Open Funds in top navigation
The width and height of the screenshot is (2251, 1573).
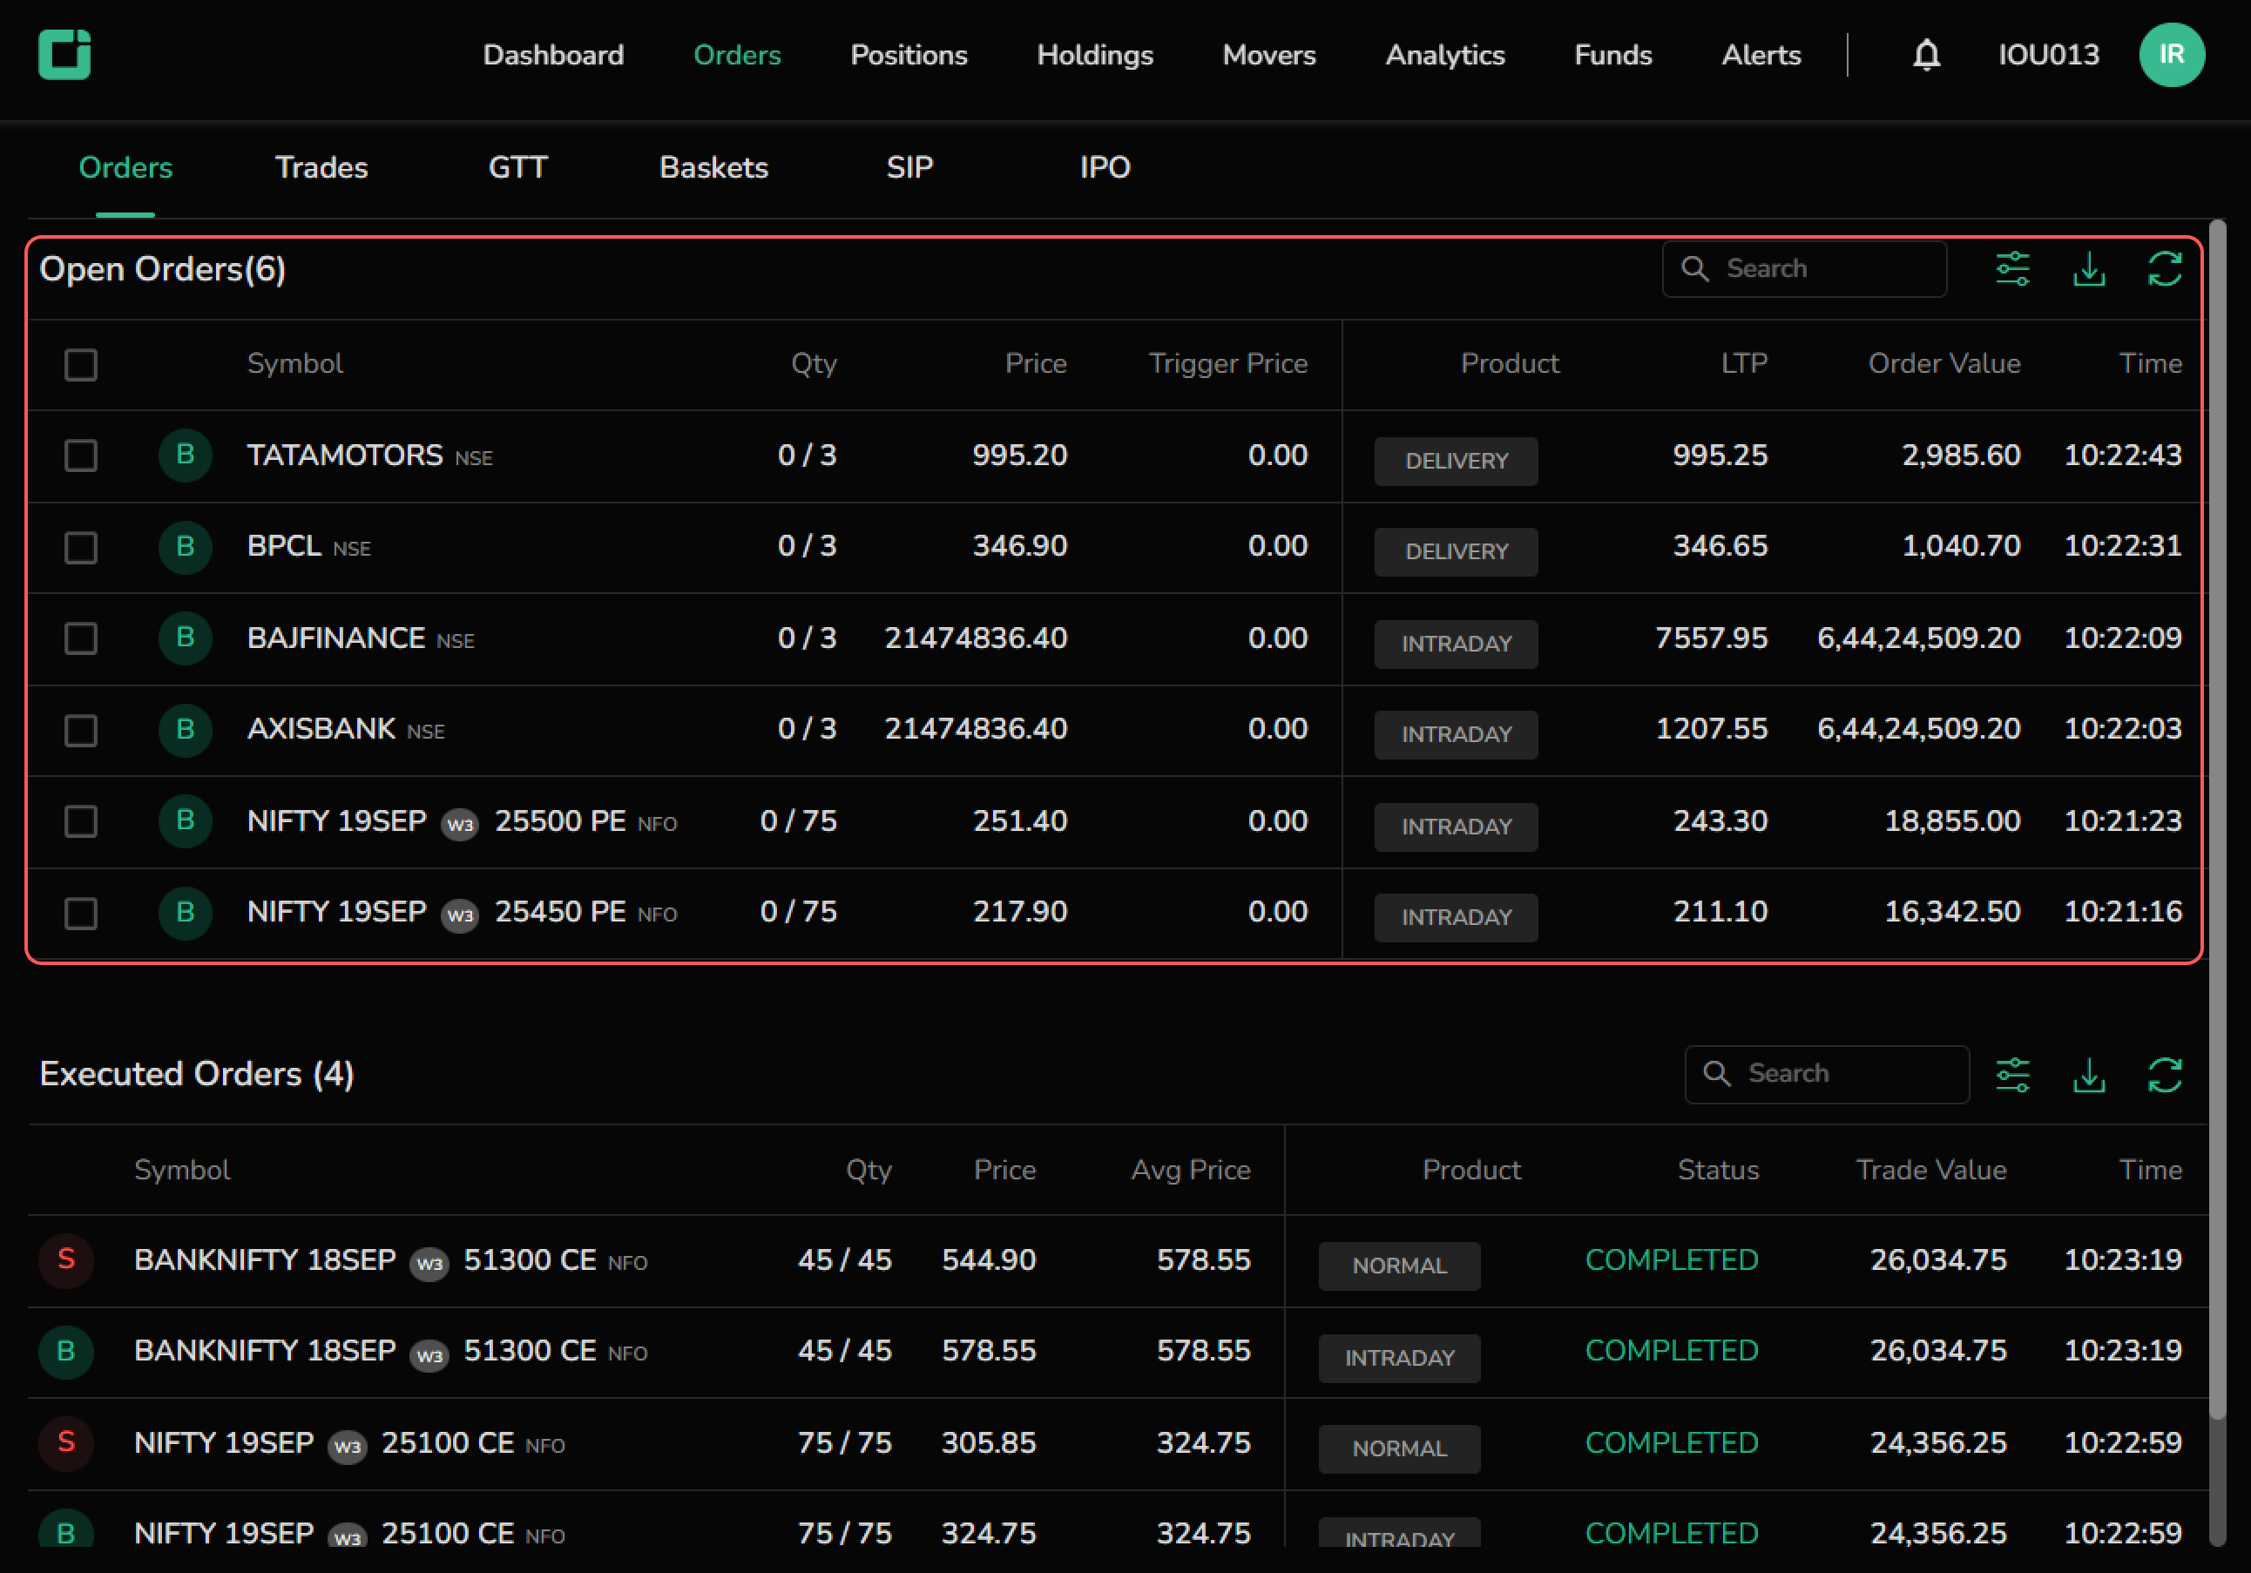coord(1612,55)
